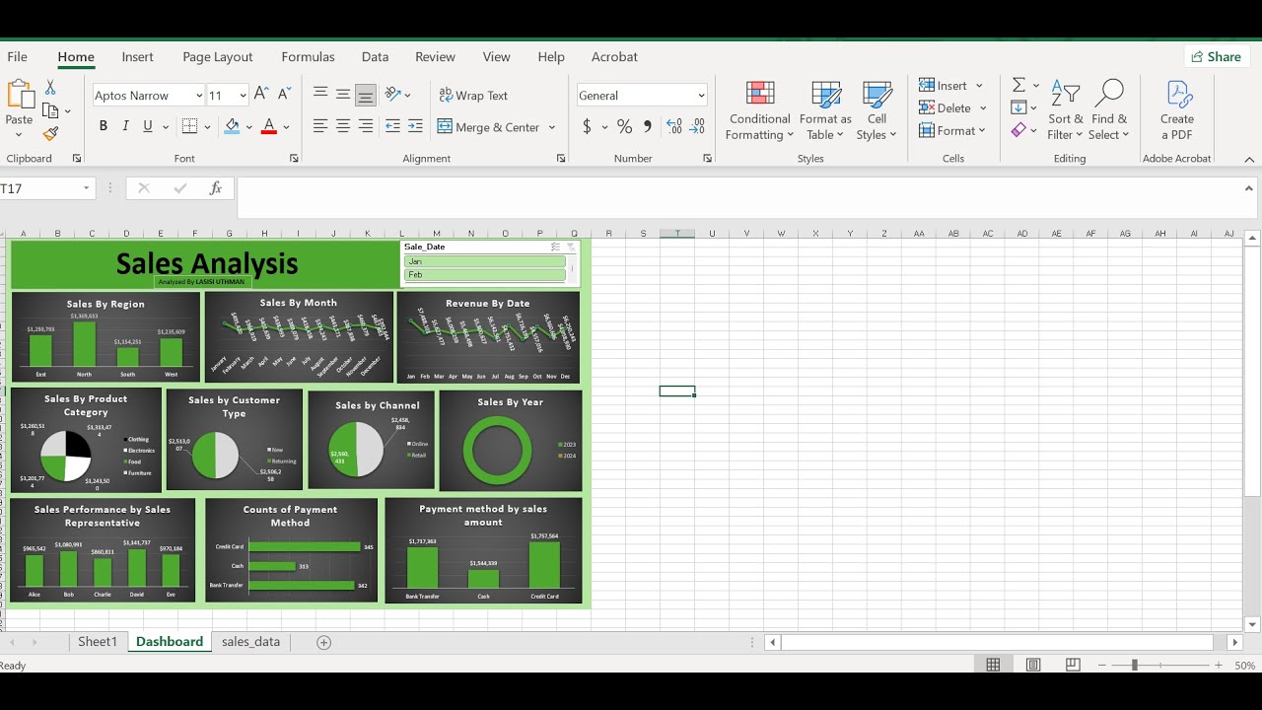Toggle Center horizontal alignment
Image resolution: width=1262 pixels, height=710 pixels.
[x=343, y=126]
